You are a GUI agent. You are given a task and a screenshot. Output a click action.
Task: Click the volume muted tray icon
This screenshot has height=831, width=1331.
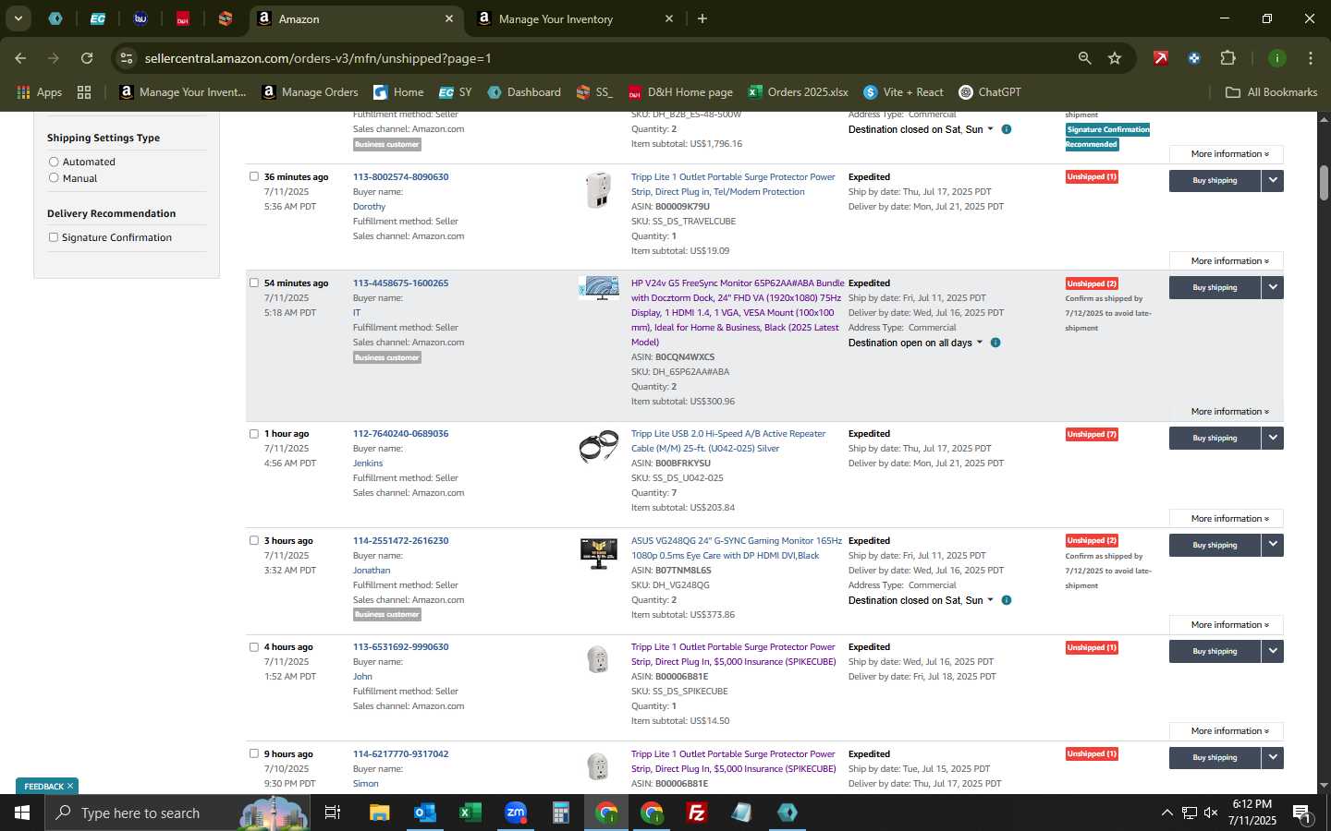click(1212, 813)
